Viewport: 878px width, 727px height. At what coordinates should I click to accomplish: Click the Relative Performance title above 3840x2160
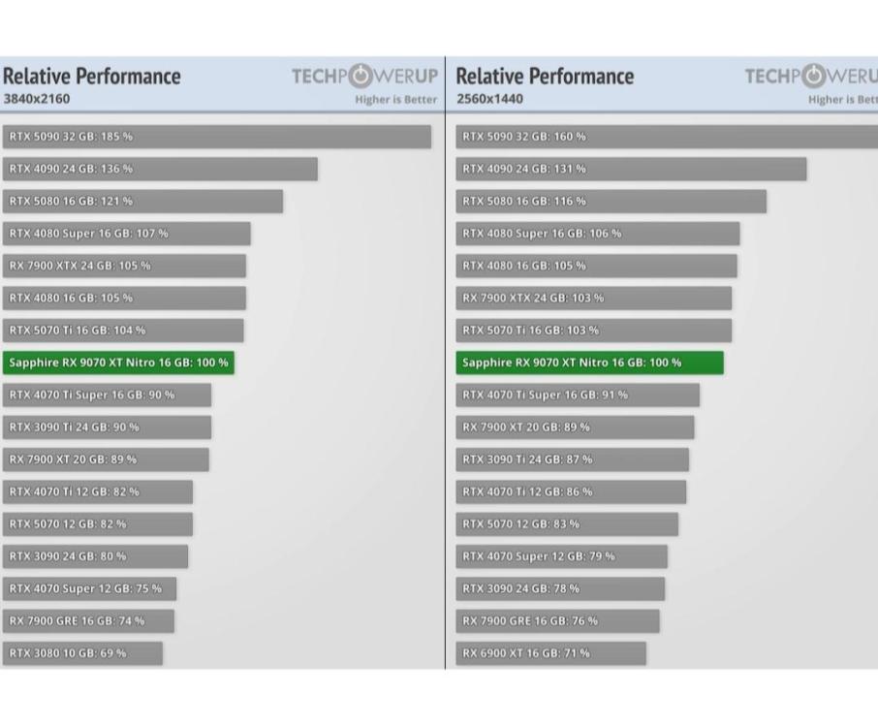(x=92, y=77)
